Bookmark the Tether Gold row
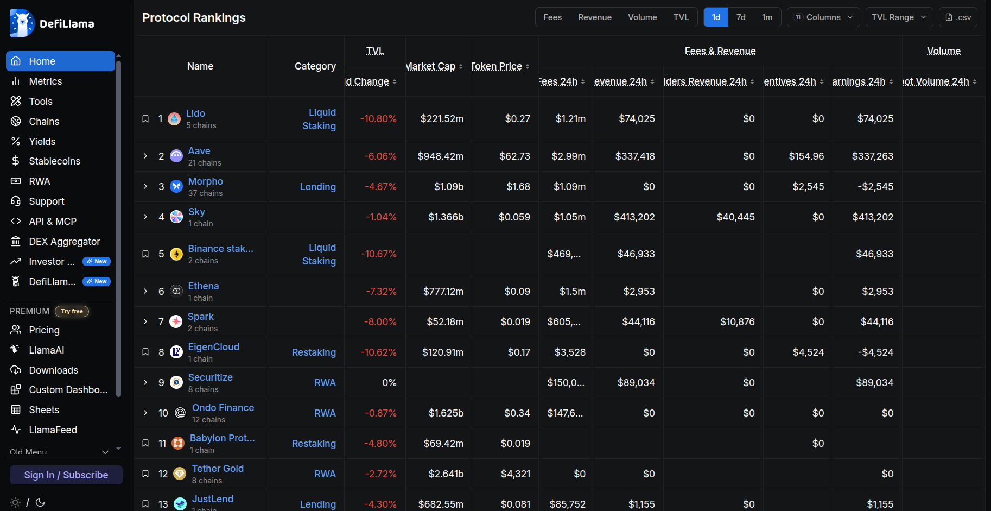 (x=145, y=474)
